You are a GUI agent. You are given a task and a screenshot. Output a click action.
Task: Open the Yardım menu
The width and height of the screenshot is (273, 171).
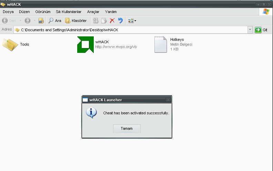[x=111, y=12]
